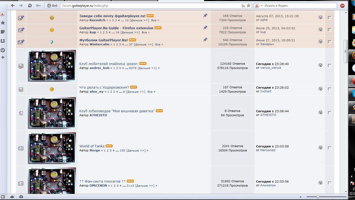Click 'new' badge on Ходорковским topic

point(134,87)
